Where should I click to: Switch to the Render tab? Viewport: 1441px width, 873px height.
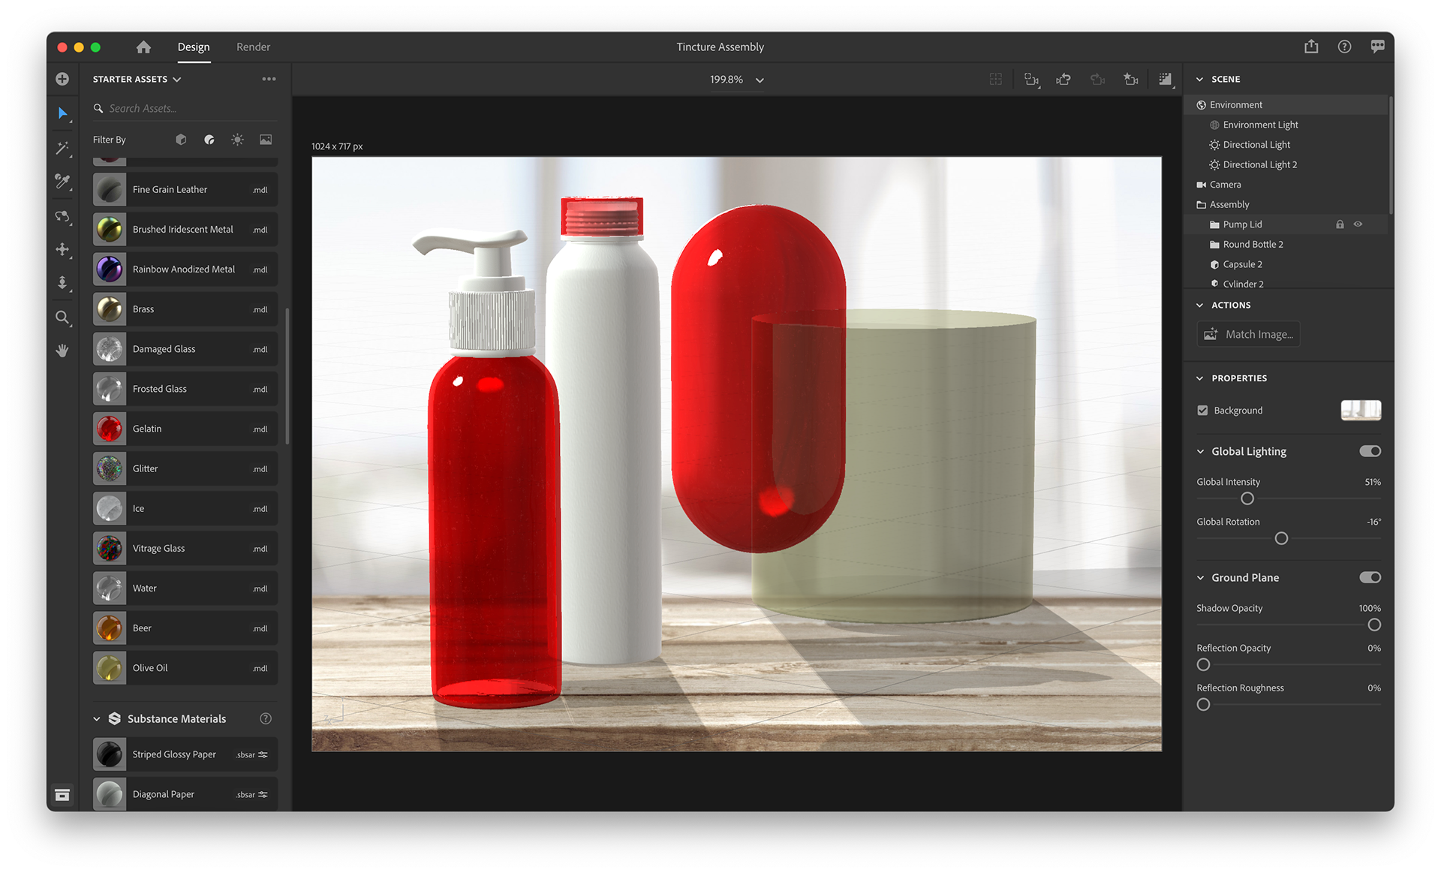click(253, 47)
